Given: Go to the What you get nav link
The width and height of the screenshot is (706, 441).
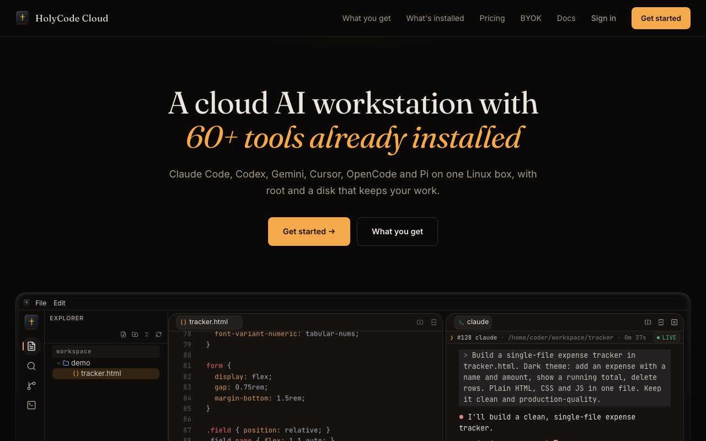Looking at the screenshot, I should (x=366, y=18).
